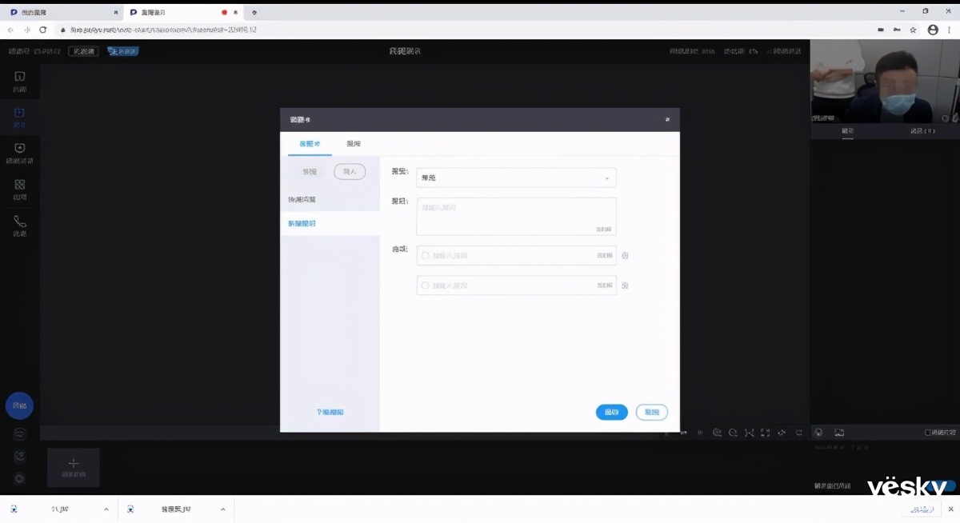Click the outlined cancel button in dialog
Viewport: 960px width, 523px height.
(651, 412)
